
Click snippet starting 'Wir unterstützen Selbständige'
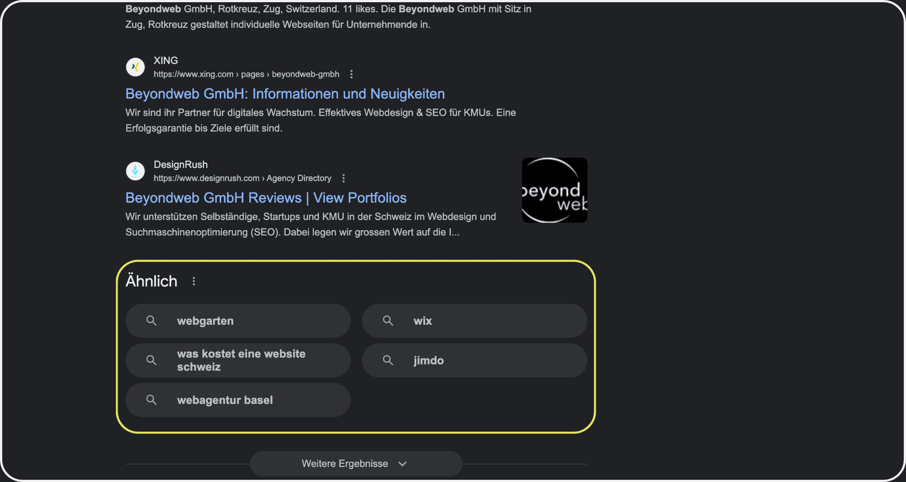point(311,224)
